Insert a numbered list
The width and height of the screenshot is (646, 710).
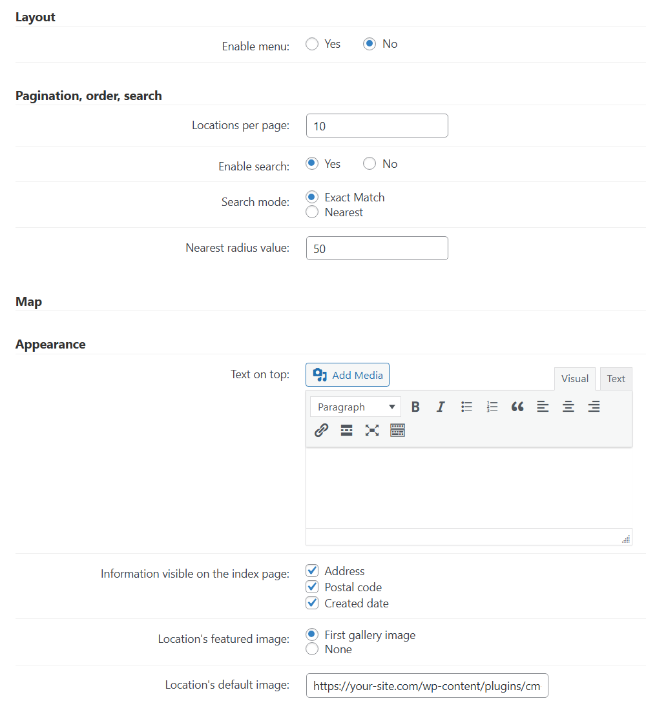(x=492, y=407)
